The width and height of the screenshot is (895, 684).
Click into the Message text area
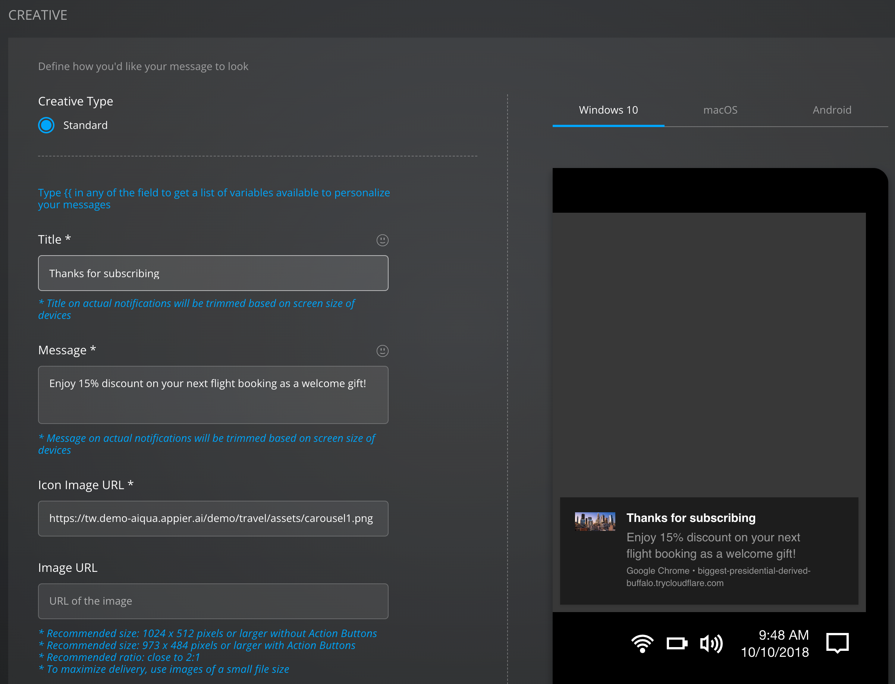click(x=213, y=395)
